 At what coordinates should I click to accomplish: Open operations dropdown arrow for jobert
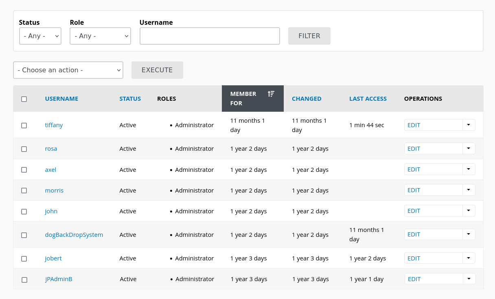[469, 258]
